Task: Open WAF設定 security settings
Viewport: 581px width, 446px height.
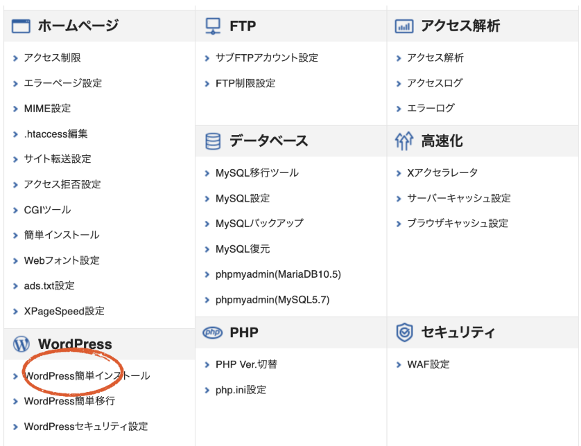Action: coord(428,364)
